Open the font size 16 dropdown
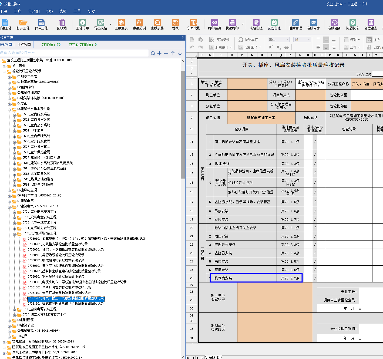Screen dimensions: 383x359 coord(302,40)
